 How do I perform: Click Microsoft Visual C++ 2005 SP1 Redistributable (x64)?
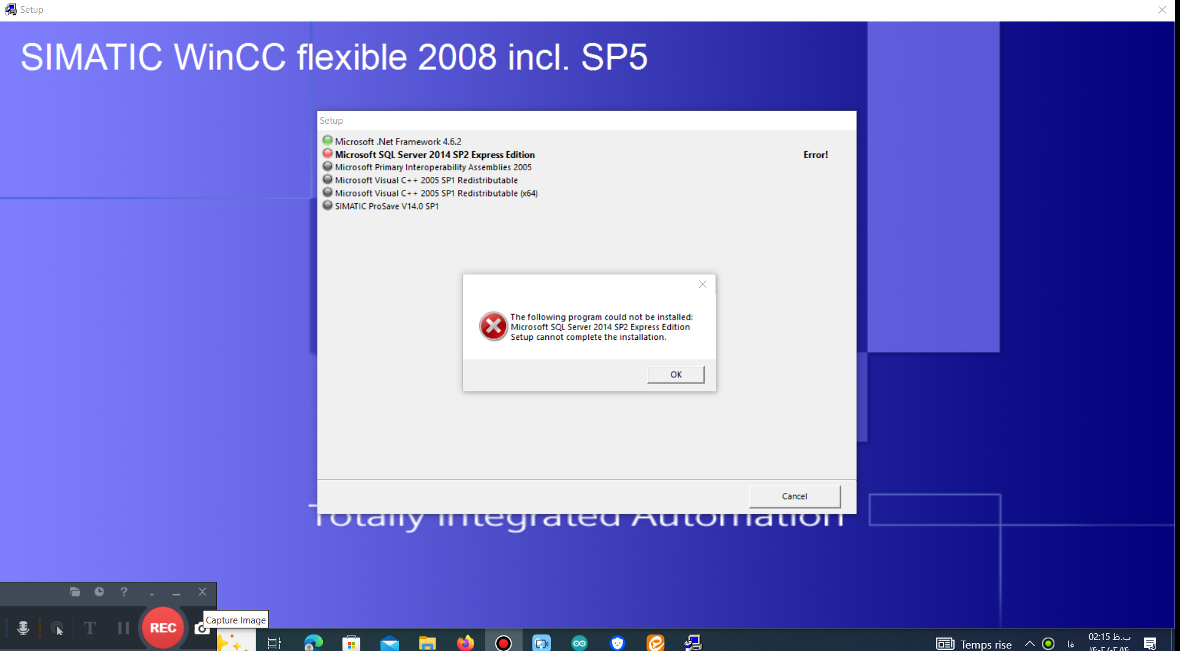(436, 193)
